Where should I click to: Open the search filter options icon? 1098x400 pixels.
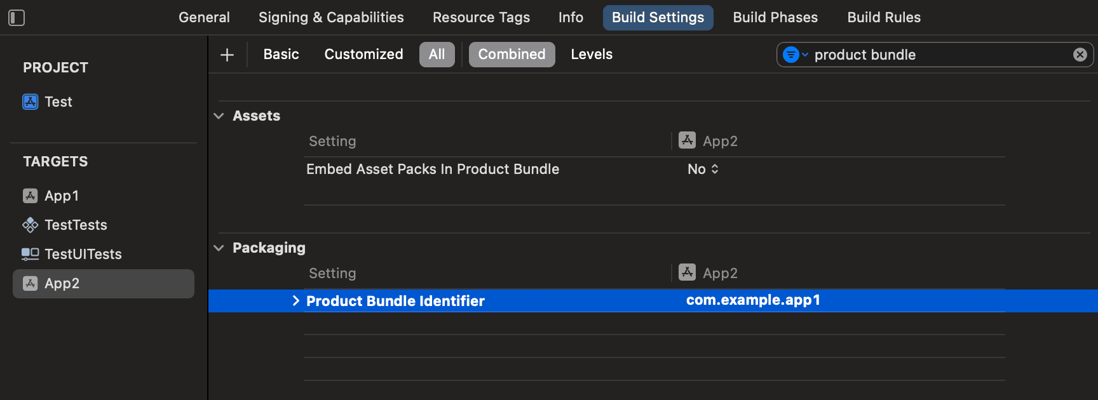794,55
